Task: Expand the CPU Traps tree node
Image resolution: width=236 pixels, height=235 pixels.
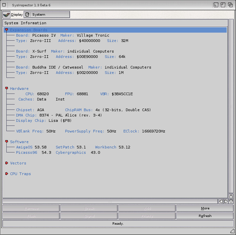Action: point(6,174)
